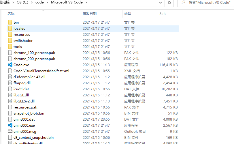This screenshot has height=144, width=234.
Task: Select the Code.VisualElementsManifest.xml file icon
Action: 10,71
